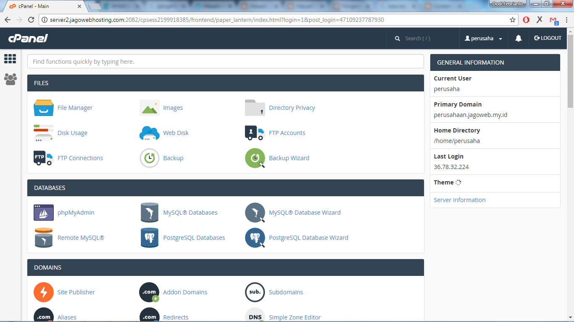Launch the phpMyAdmin icon

(43, 213)
